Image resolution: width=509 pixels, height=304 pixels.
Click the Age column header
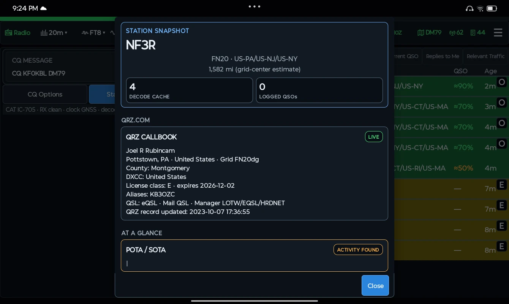(x=490, y=71)
